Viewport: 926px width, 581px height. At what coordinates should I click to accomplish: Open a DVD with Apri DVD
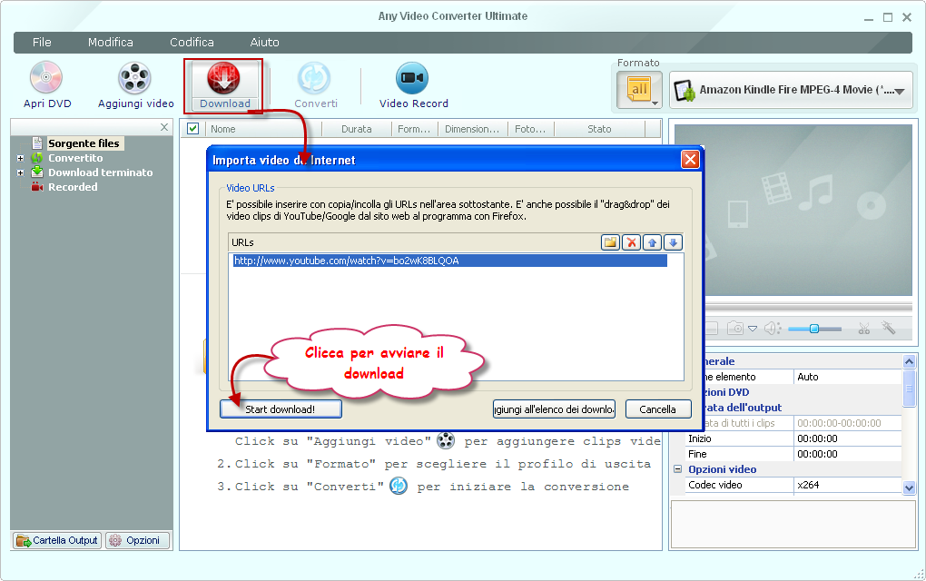pos(46,86)
